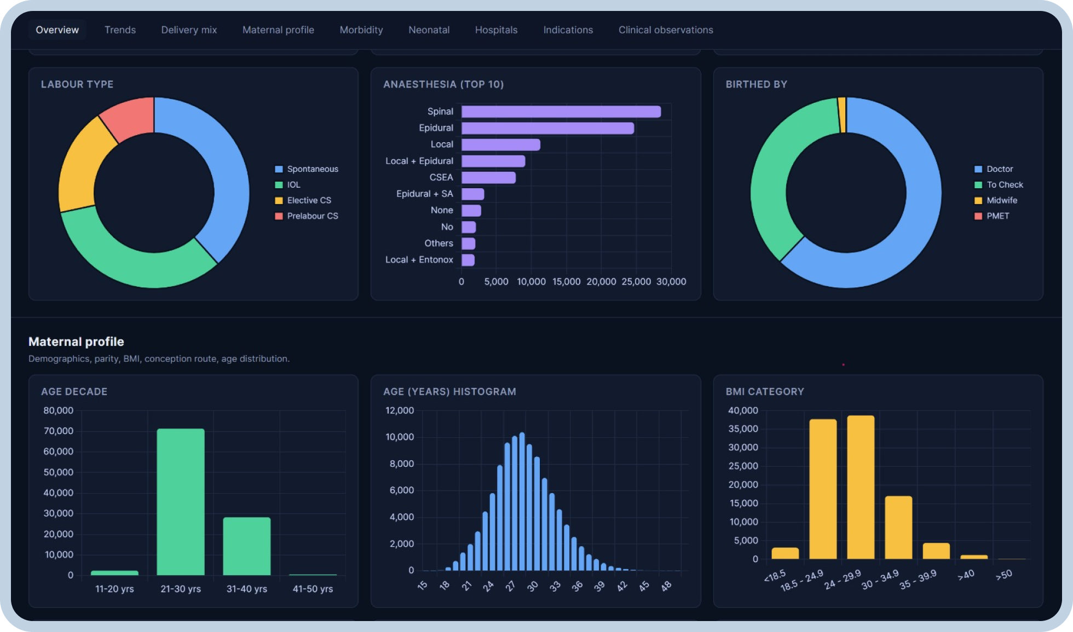The height and width of the screenshot is (632, 1073).
Task: Click the red Prelabour CS donut segment
Action: coord(130,118)
